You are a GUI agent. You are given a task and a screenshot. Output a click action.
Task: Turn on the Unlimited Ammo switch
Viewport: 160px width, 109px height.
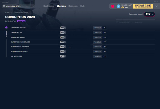point(63,37)
